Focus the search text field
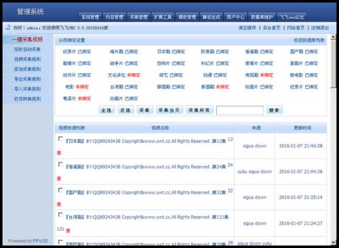339x248 pixels. click(240, 110)
